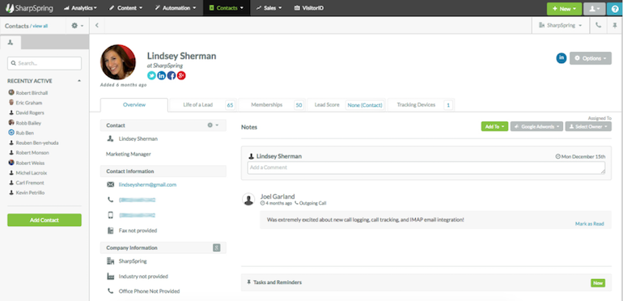Click the Google Plus profile icon

[x=181, y=75]
